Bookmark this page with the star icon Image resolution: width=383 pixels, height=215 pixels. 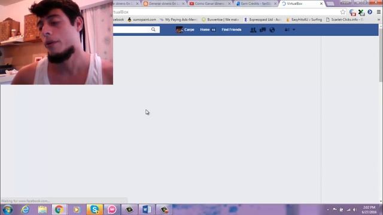(343, 12)
